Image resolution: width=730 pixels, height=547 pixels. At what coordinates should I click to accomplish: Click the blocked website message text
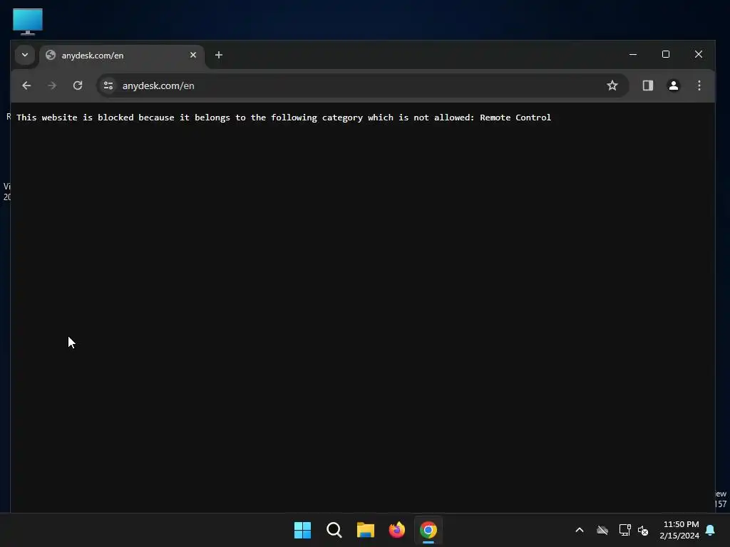point(284,118)
